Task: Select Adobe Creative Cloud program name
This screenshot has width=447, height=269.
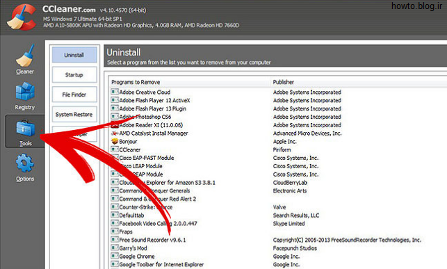Action: (x=145, y=92)
